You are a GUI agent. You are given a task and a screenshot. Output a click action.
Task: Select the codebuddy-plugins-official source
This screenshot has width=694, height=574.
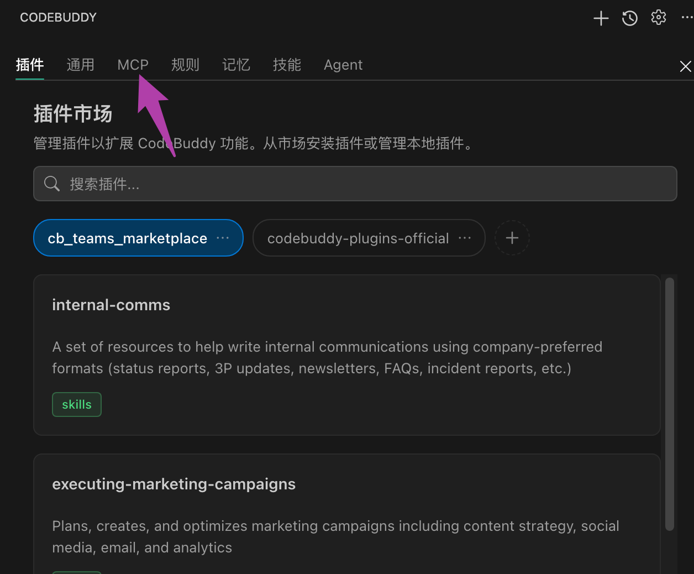(369, 238)
